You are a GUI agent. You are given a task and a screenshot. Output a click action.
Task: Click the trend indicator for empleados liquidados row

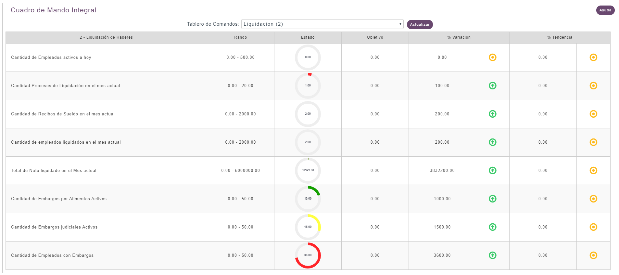click(593, 142)
